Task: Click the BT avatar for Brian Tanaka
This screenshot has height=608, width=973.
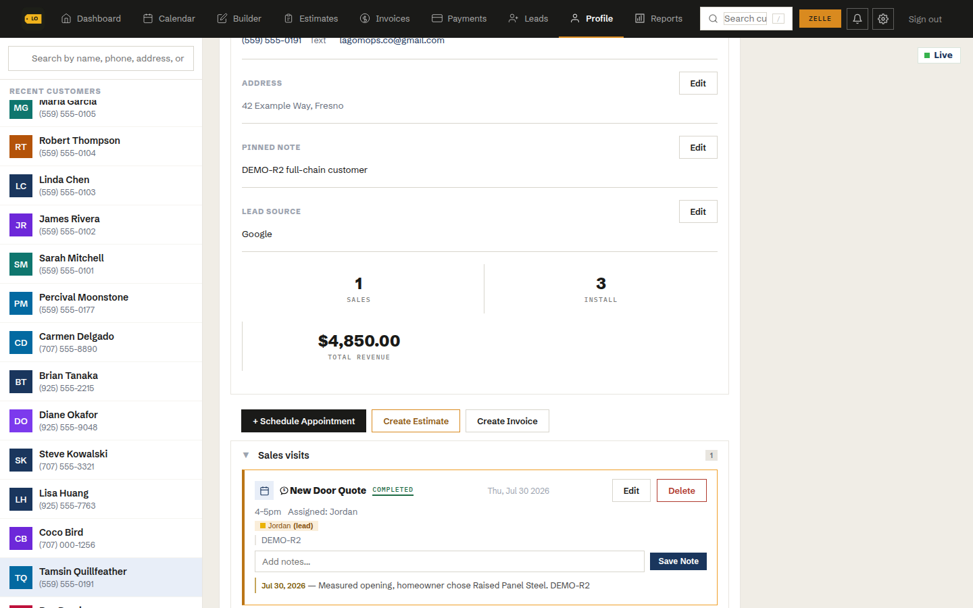Action: [21, 382]
